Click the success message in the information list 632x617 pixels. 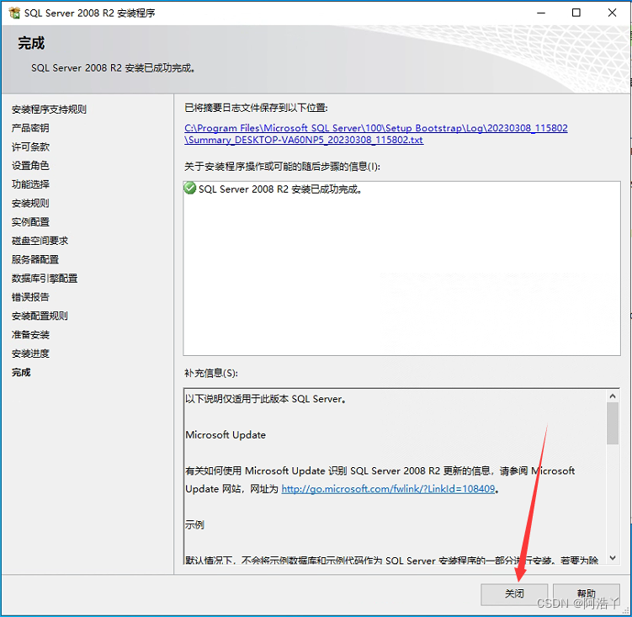coord(280,189)
